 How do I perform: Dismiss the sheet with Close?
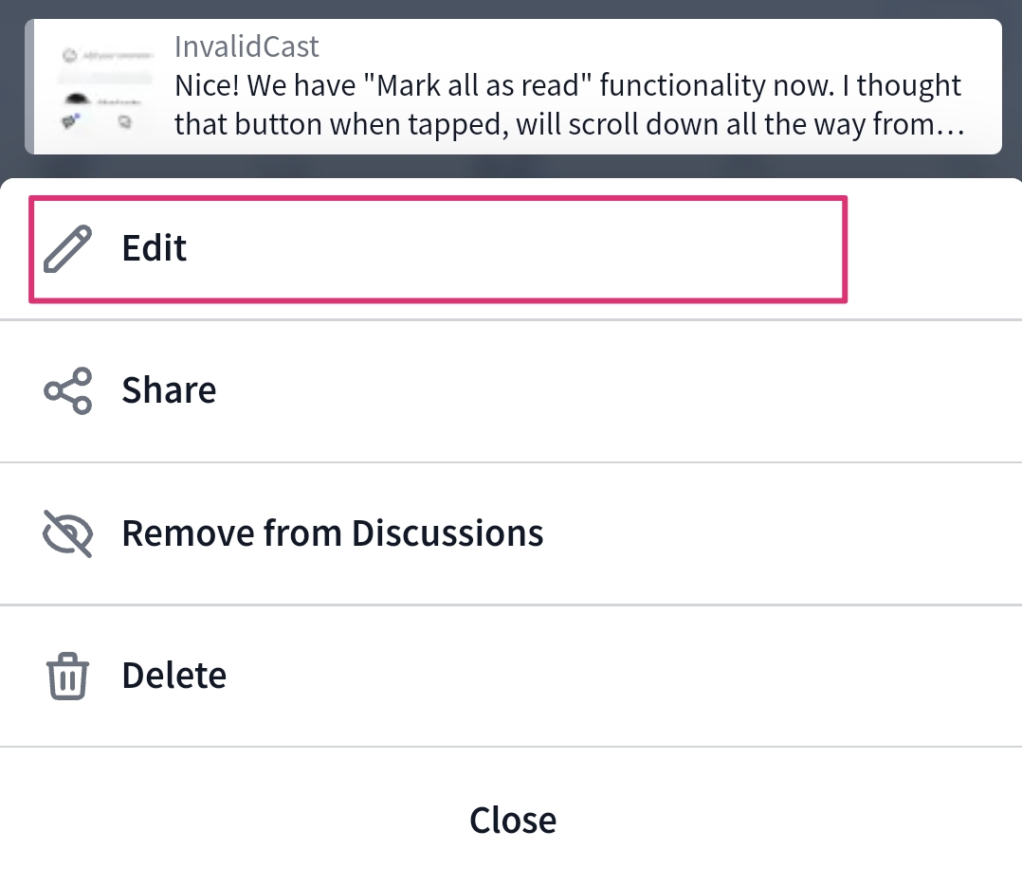[513, 820]
